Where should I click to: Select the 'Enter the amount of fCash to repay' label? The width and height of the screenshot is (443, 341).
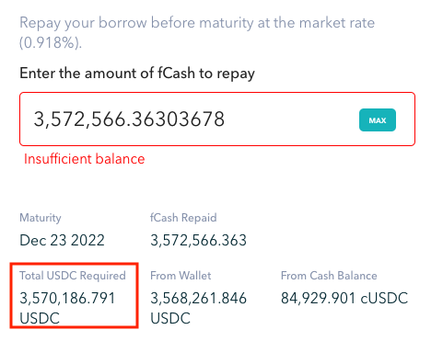(x=137, y=74)
